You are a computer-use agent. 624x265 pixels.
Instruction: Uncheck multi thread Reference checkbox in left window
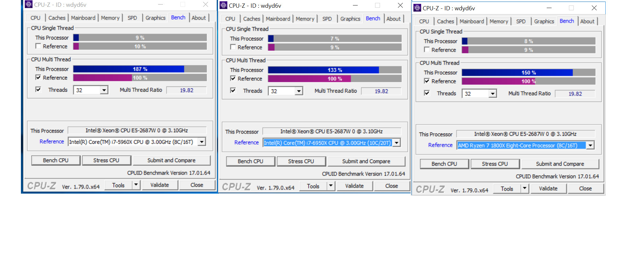[x=38, y=78]
